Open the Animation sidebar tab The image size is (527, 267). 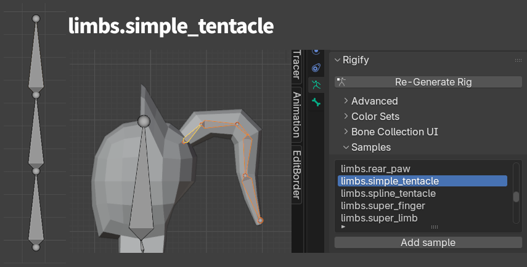(296, 114)
